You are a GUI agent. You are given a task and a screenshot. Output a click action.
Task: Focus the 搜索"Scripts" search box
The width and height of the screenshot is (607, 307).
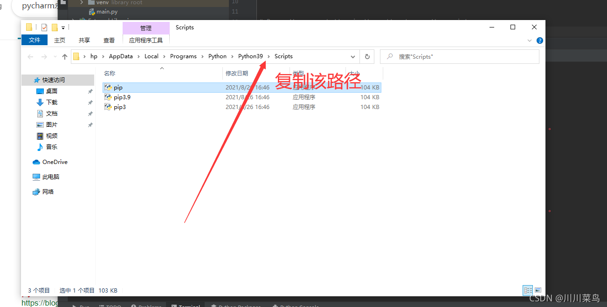coord(460,56)
